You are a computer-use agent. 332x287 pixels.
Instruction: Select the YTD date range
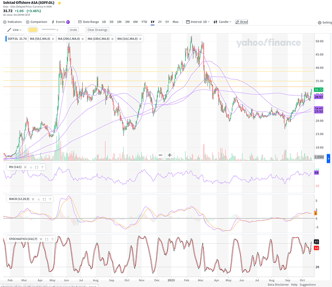coord(144,22)
